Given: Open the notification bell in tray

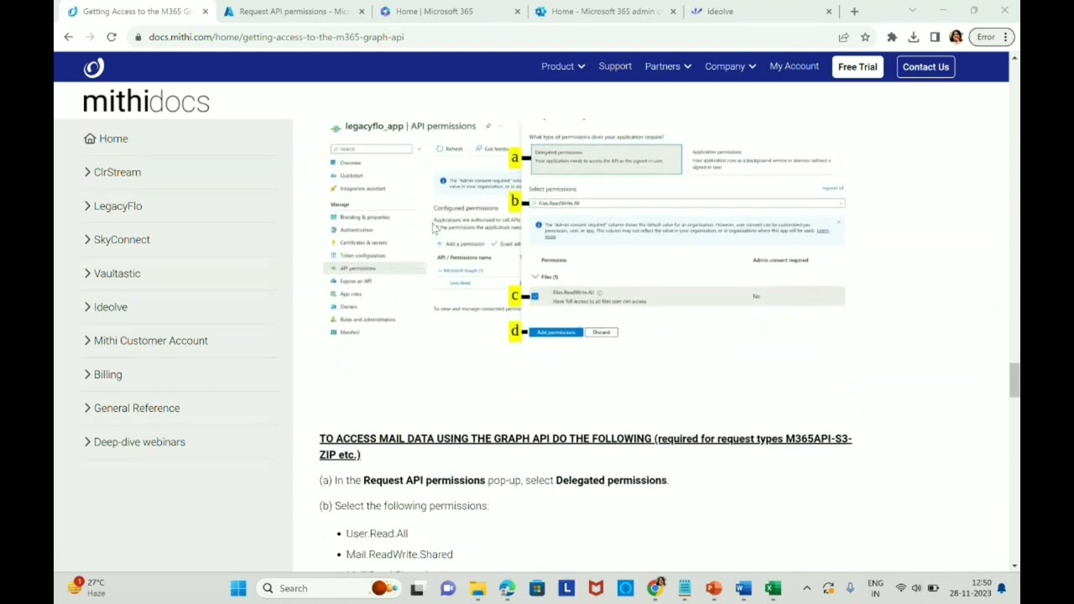Looking at the screenshot, I should pyautogui.click(x=1002, y=588).
